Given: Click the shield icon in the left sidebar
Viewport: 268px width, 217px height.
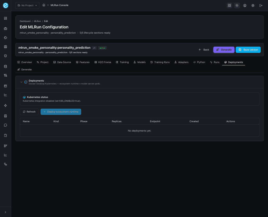Looking at the screenshot, I should (x=5, y=56).
